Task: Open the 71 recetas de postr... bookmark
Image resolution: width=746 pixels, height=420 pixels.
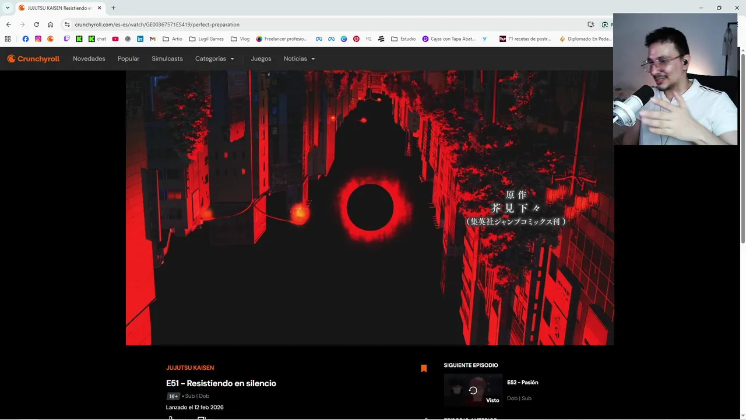Action: (525, 39)
